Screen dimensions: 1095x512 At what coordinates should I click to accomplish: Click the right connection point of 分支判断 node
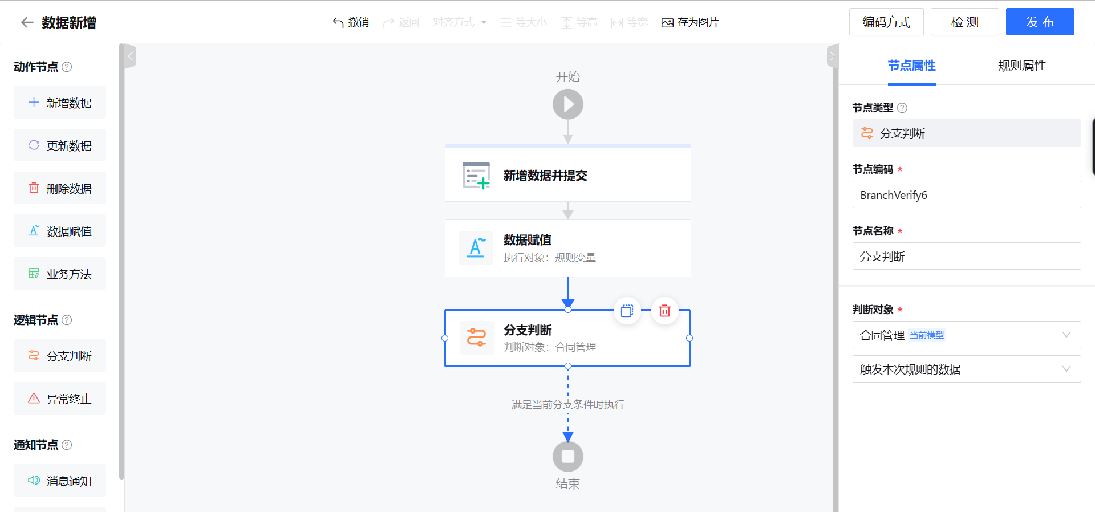coord(690,338)
